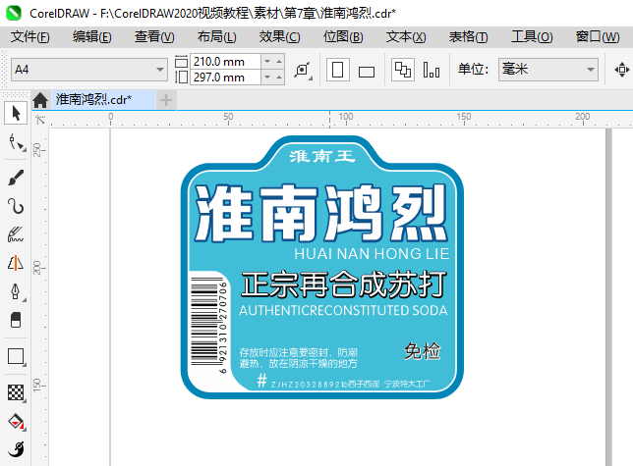Select the Pick tool arrow

coord(16,113)
